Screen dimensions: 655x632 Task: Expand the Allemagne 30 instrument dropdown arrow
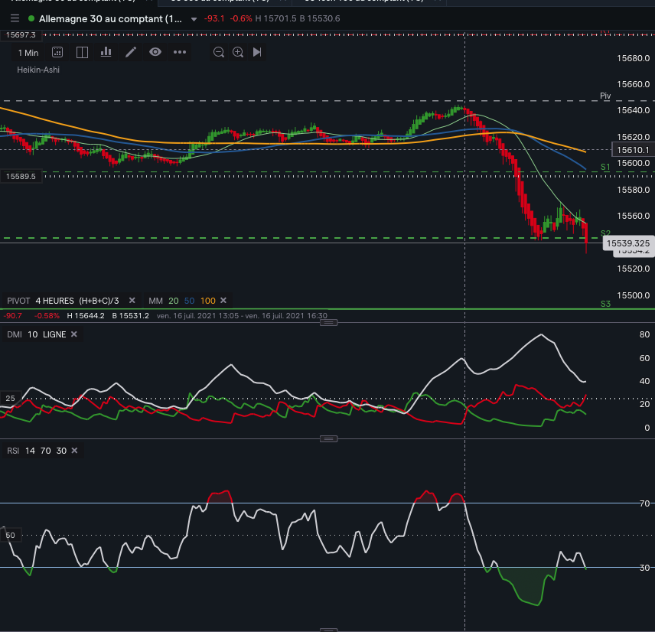coord(194,18)
